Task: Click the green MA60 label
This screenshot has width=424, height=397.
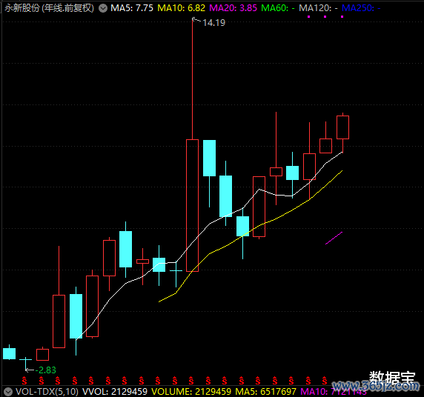Action: click(278, 8)
